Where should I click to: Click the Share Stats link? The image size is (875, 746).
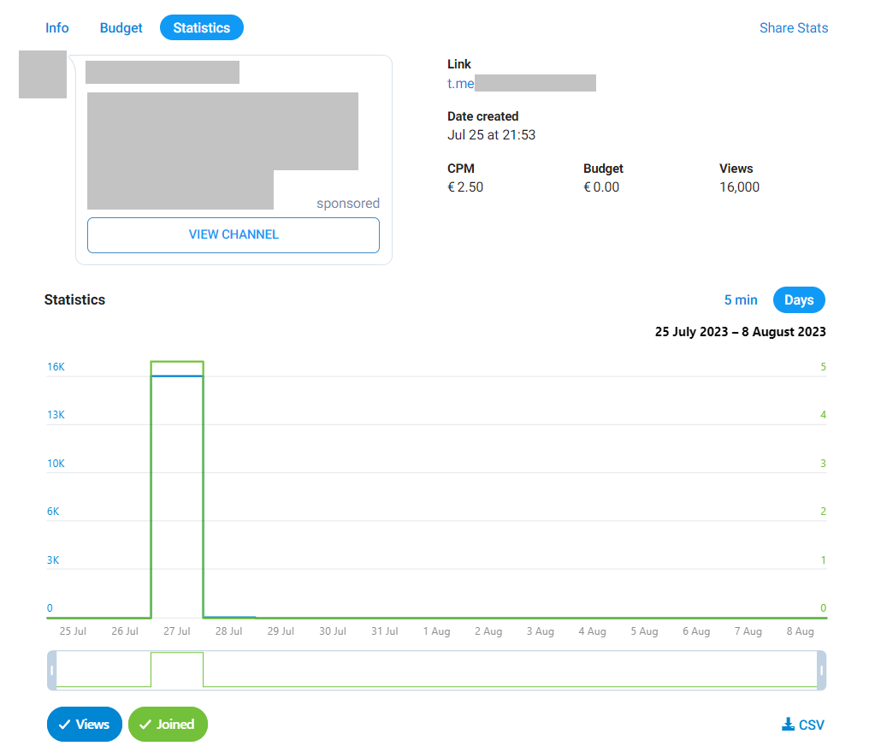click(x=793, y=27)
